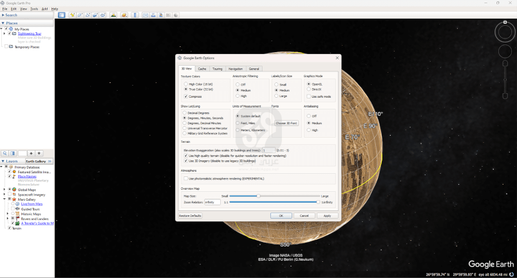Click the Choose 3D Font button
This screenshot has width=517, height=278.
click(287, 123)
